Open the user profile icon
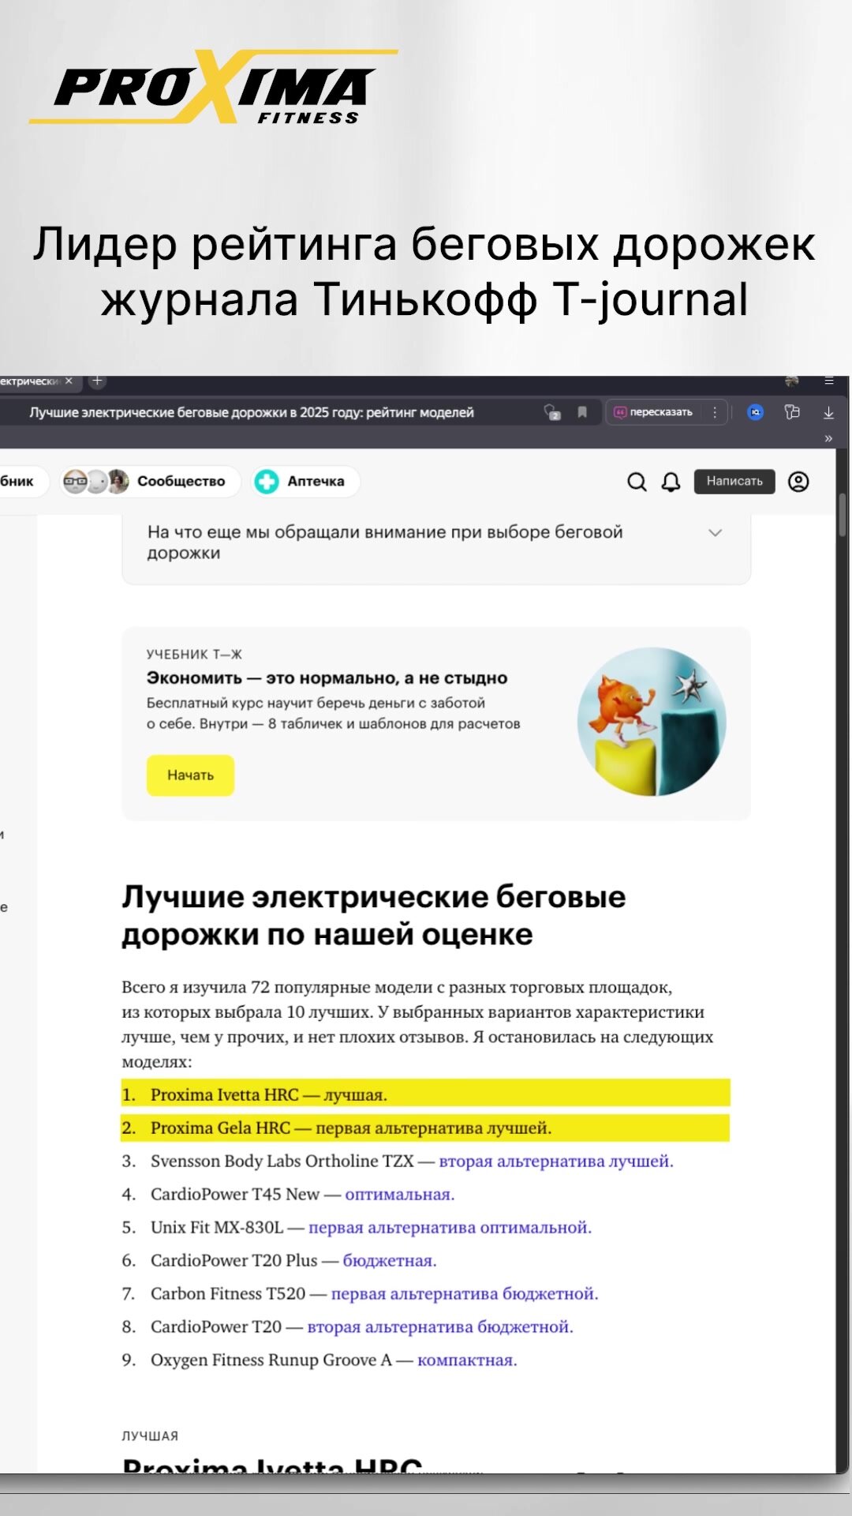The height and width of the screenshot is (1516, 852). (798, 482)
